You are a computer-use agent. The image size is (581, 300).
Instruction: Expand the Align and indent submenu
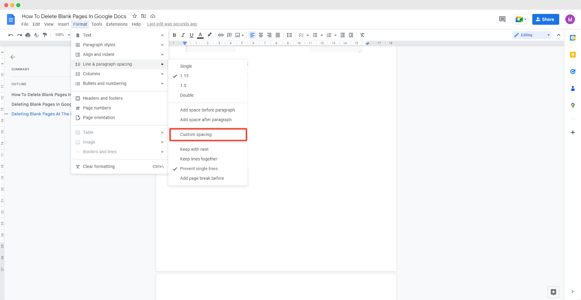[x=120, y=55]
